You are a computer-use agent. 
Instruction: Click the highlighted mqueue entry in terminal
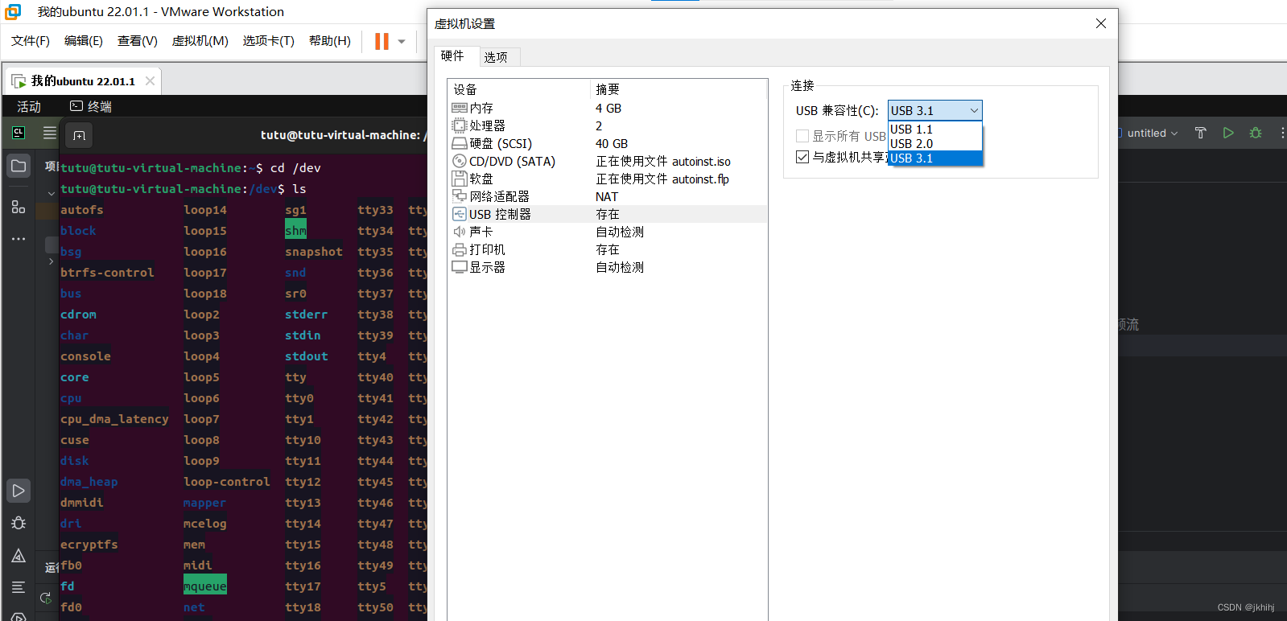205,586
